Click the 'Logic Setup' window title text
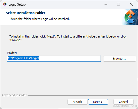This screenshot has height=109, width=138. pos(17,4)
